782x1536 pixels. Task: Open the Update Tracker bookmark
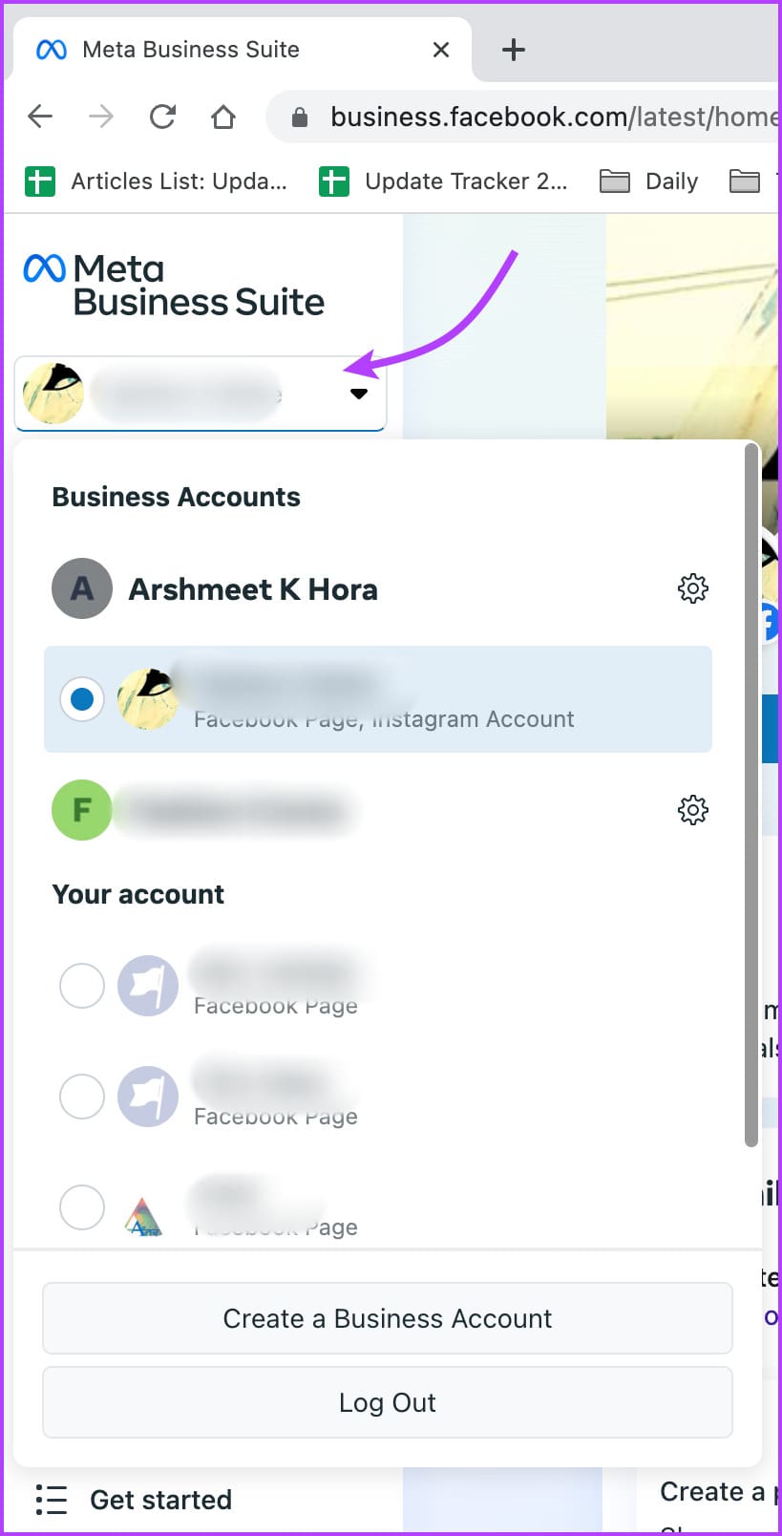tap(443, 181)
